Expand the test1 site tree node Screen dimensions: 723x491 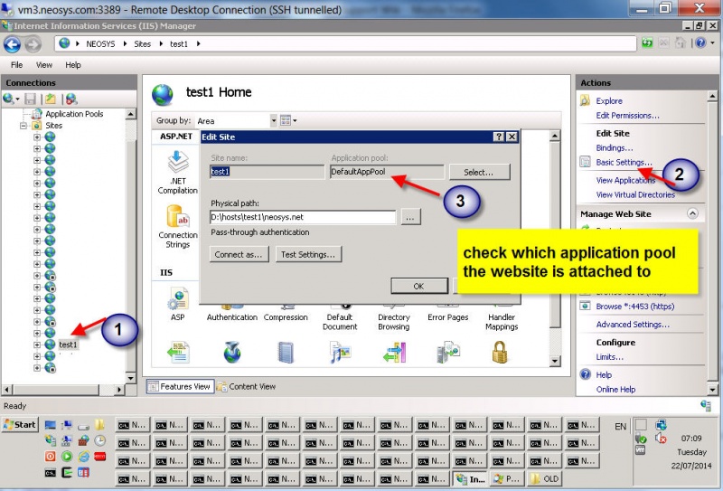point(37,345)
